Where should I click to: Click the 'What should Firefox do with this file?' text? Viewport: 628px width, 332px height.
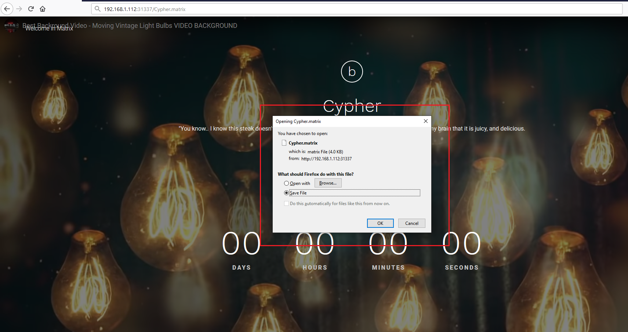(316, 174)
